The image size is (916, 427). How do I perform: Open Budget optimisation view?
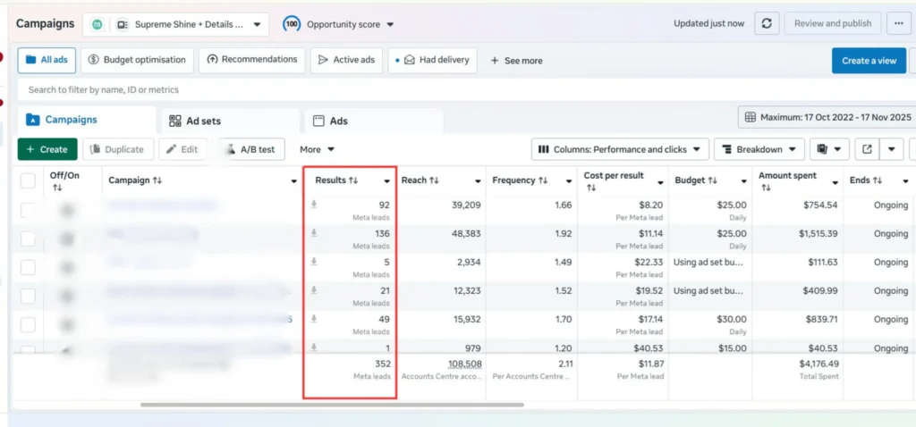click(138, 60)
